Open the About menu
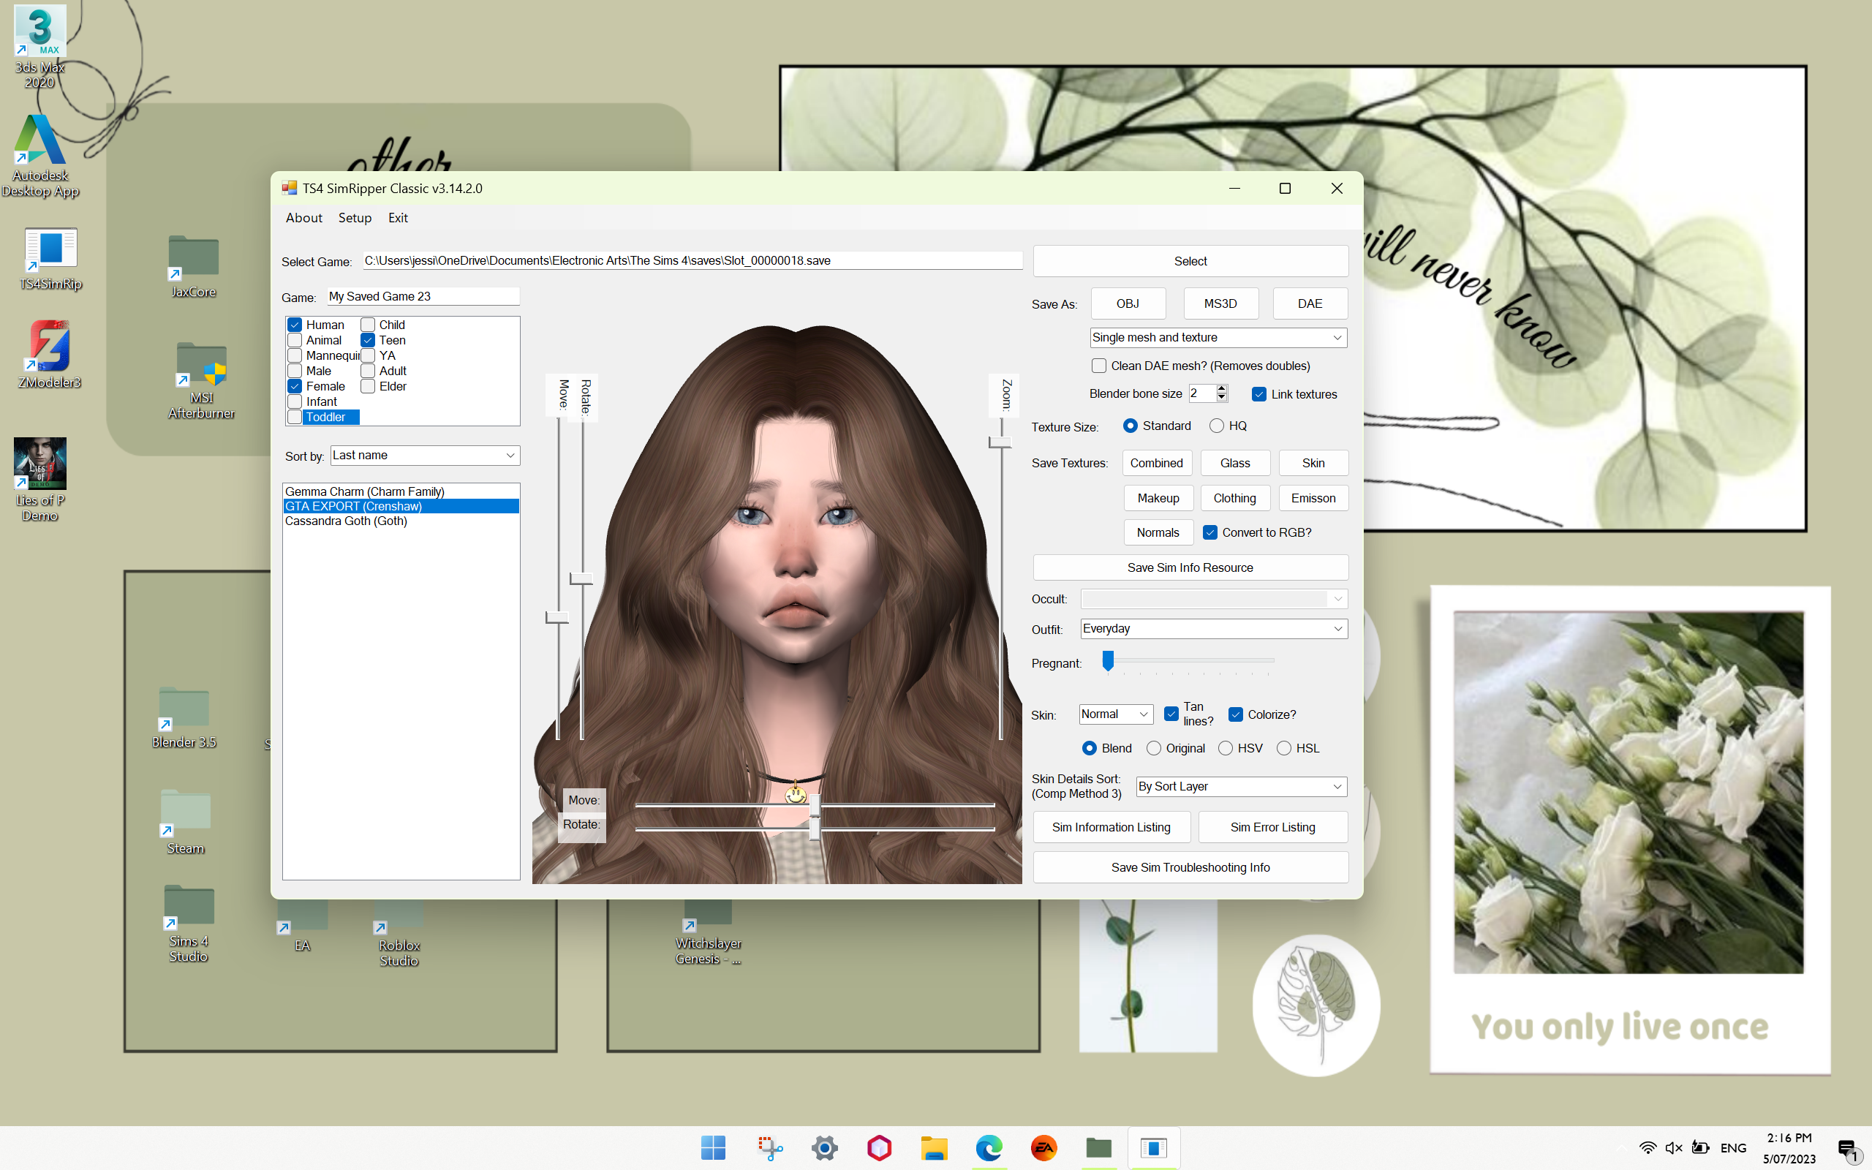This screenshot has width=1872, height=1170. pos(303,217)
